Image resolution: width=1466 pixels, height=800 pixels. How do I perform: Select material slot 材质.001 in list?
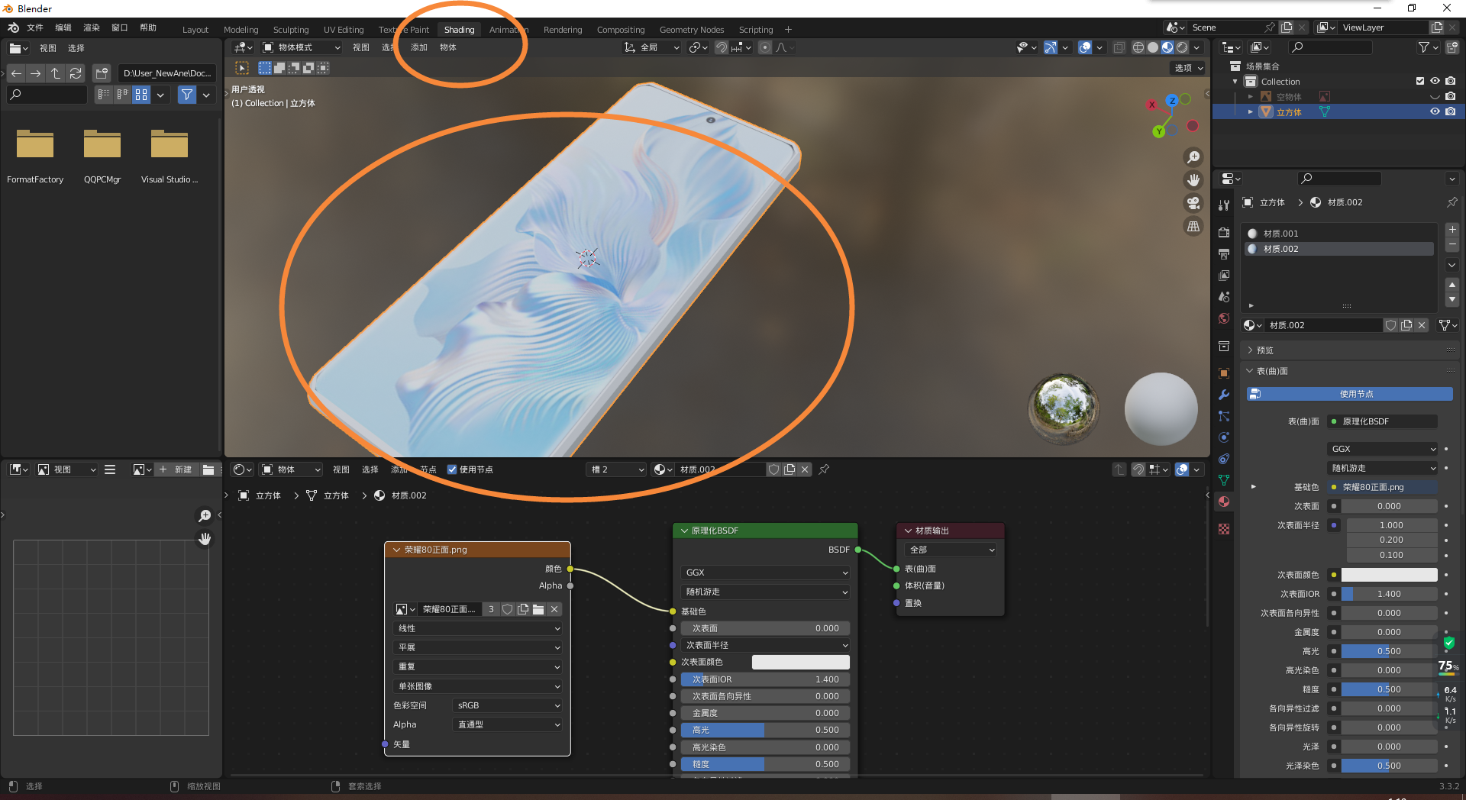(x=1339, y=234)
